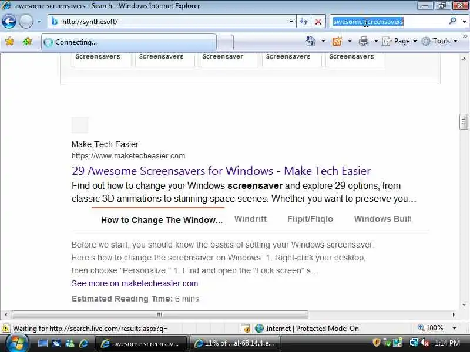Click the Refresh arrows icon
470x352 pixels.
pyautogui.click(x=304, y=22)
